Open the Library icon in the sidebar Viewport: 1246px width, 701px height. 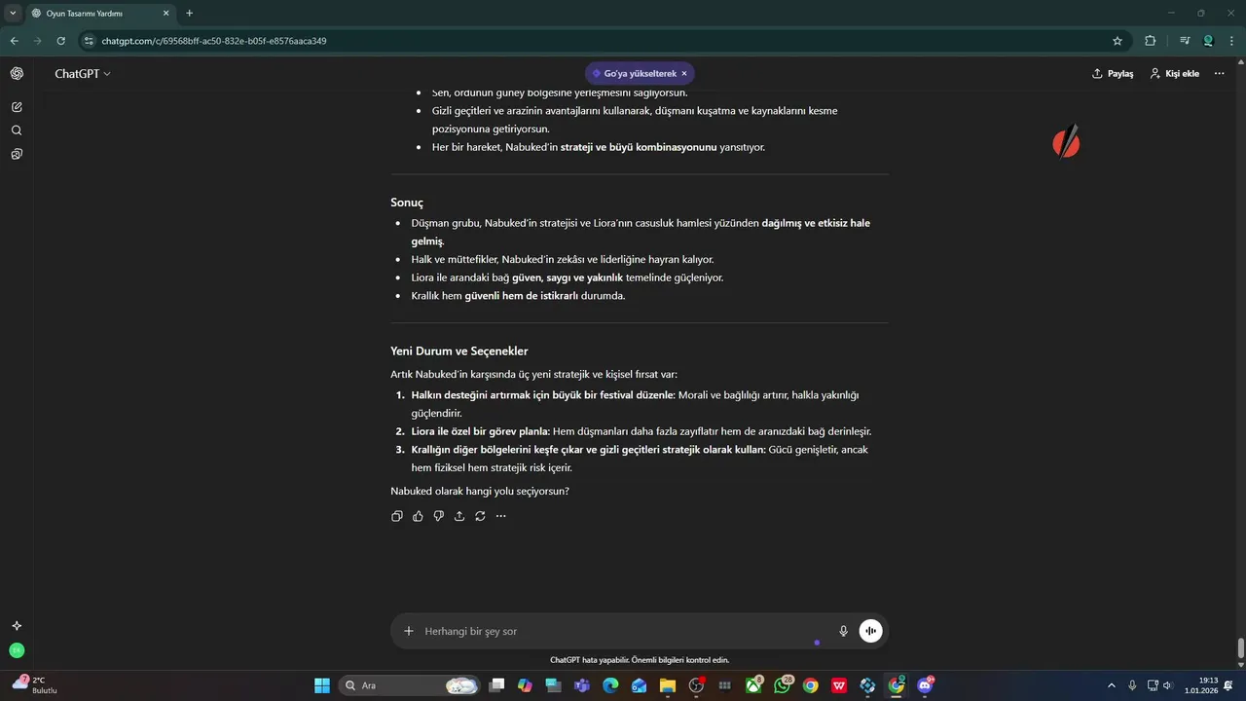click(x=17, y=154)
